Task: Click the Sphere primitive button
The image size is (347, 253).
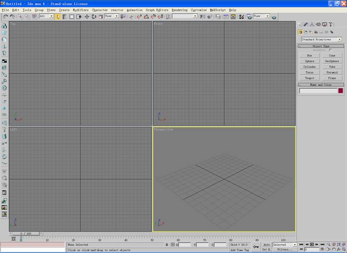Action: point(310,61)
